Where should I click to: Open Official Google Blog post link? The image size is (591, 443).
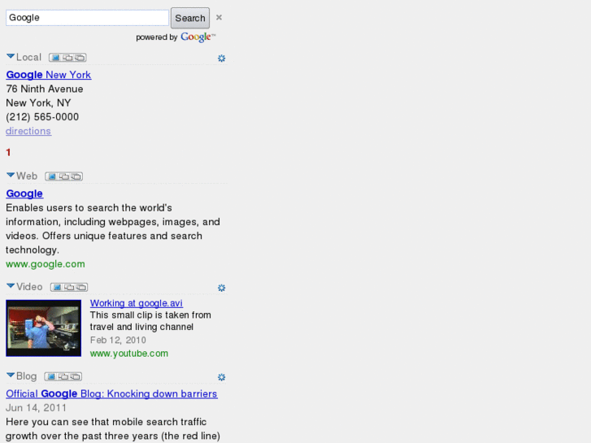[111, 393]
